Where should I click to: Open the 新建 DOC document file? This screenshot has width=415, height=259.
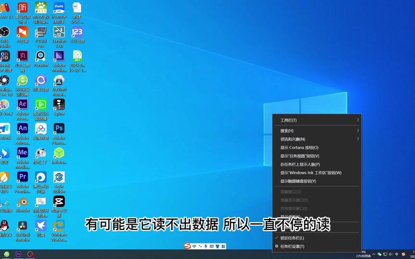click(x=77, y=12)
